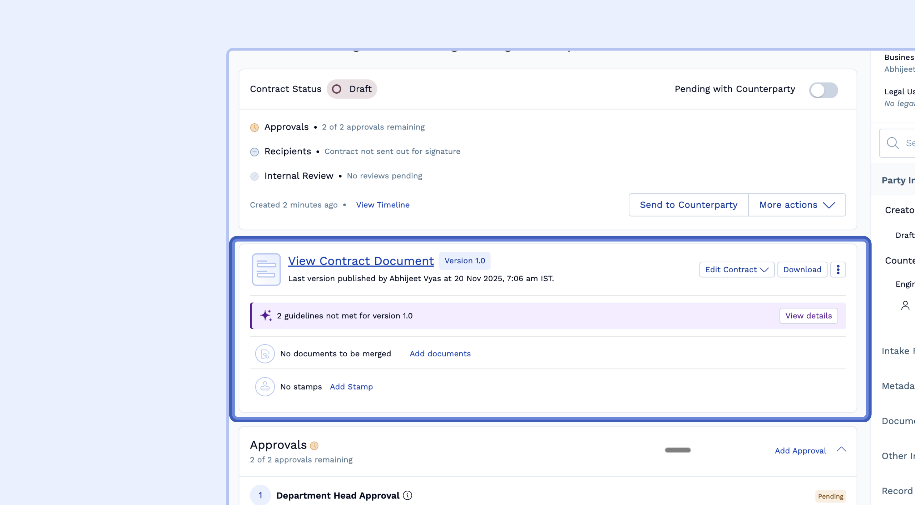Screen dimensions: 915x505
Task: Click the search magnifier icon in sidebar
Action: click(892, 143)
